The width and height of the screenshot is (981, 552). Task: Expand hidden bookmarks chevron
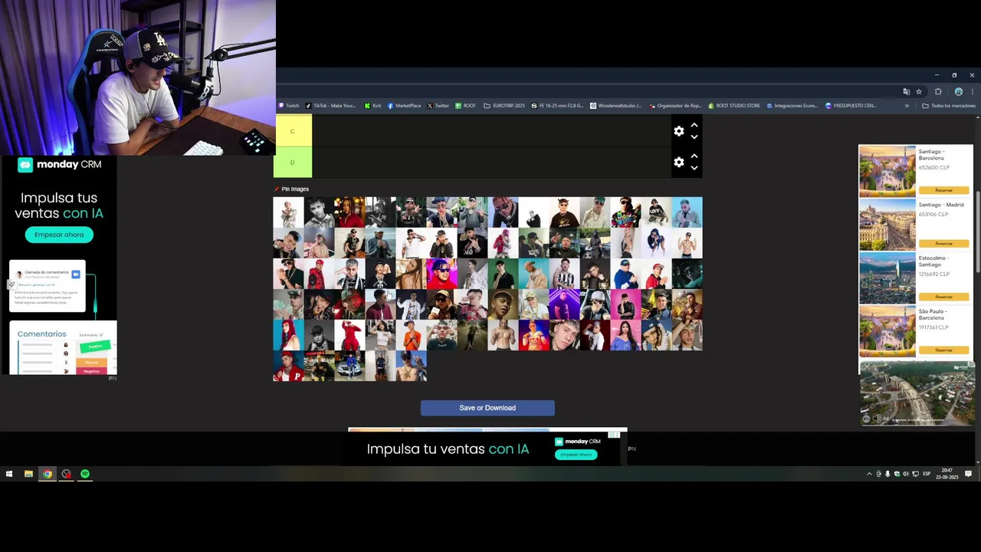[x=907, y=106]
